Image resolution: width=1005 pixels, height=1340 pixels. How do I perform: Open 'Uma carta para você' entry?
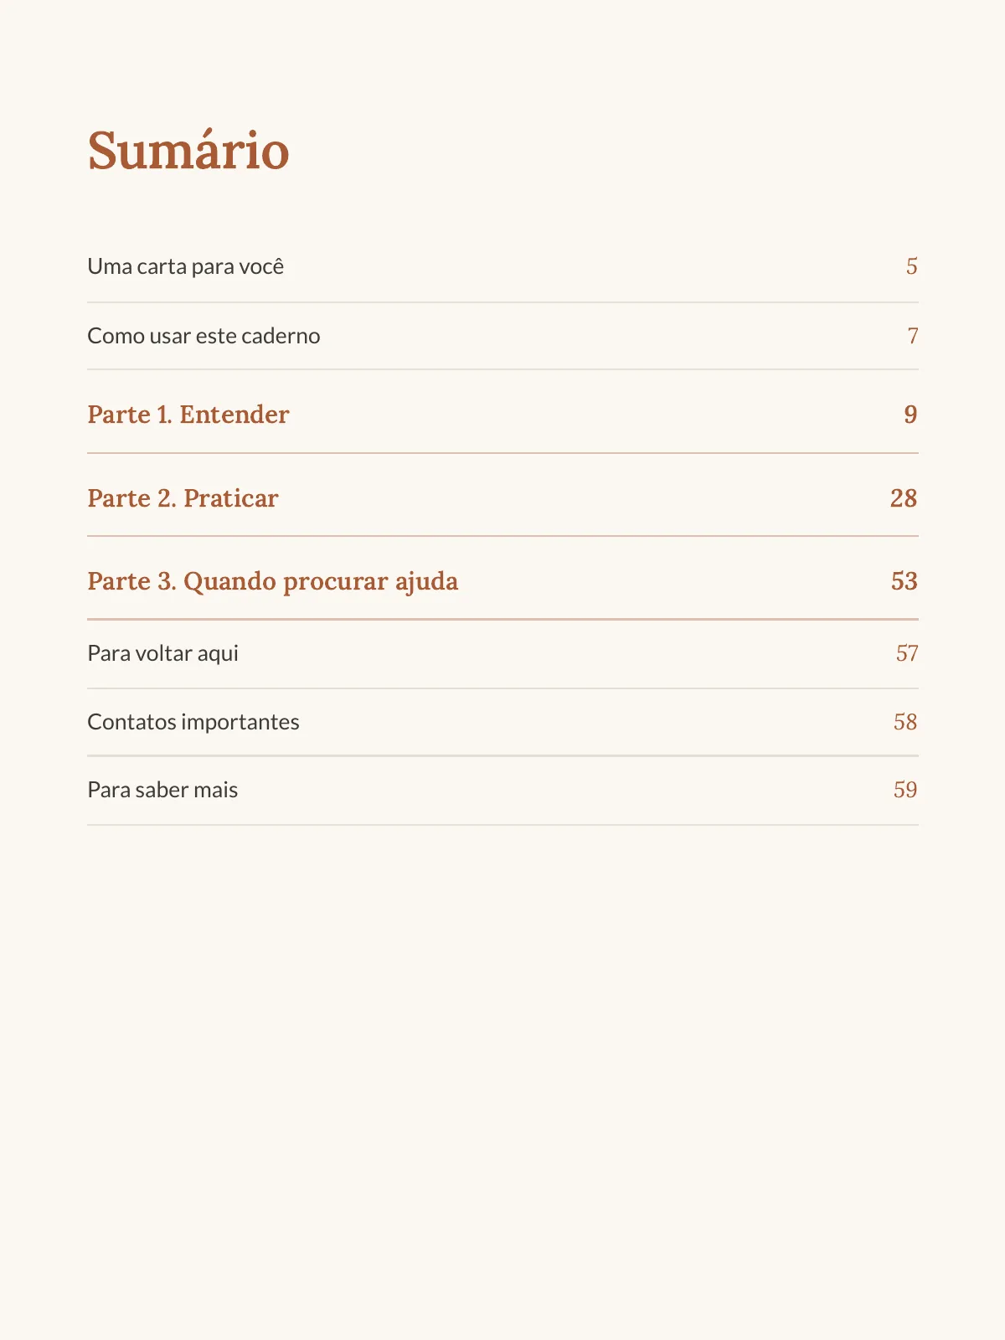click(x=502, y=267)
